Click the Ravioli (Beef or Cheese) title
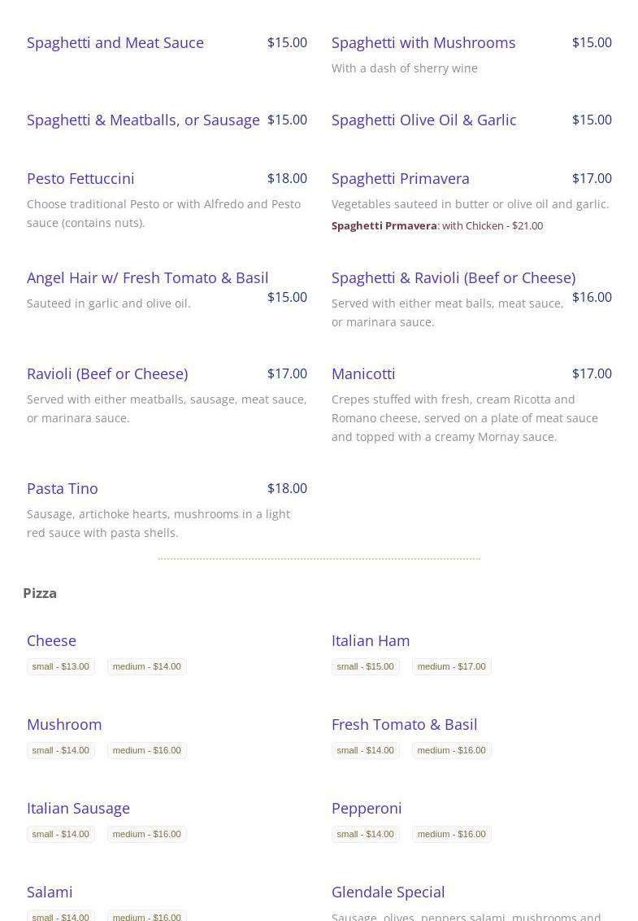This screenshot has height=921, width=638. coord(107,373)
